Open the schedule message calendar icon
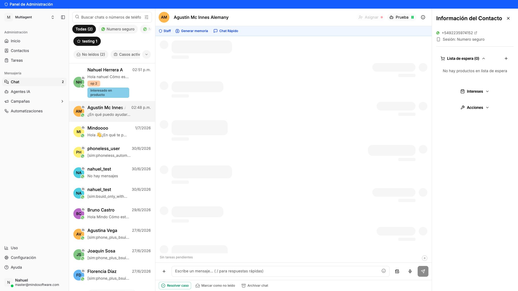The height and width of the screenshot is (291, 518). (x=397, y=271)
